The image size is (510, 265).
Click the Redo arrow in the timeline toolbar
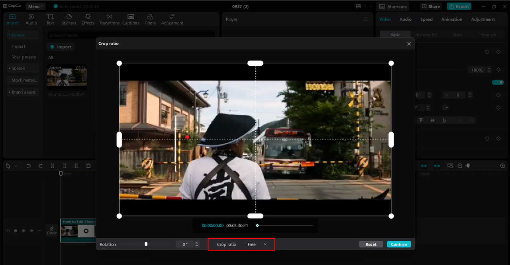point(40,166)
